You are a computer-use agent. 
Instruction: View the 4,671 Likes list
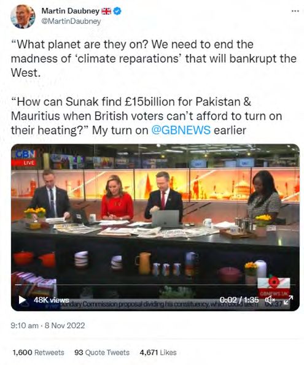pyautogui.click(x=158, y=353)
